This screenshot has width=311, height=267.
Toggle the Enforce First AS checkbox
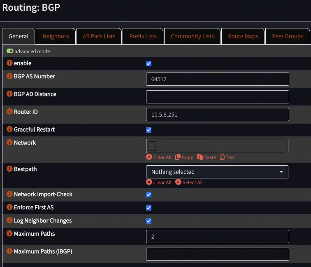tap(149, 208)
